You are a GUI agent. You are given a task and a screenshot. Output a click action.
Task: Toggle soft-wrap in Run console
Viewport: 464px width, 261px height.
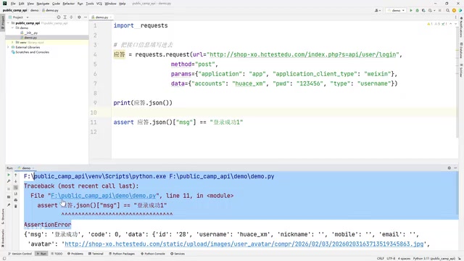click(16, 187)
